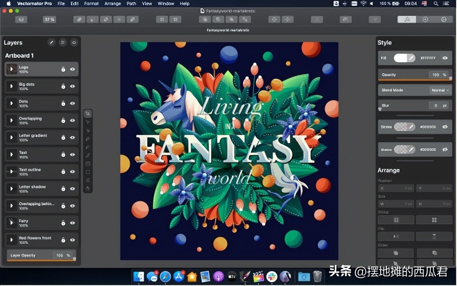Hide the Fairy layer
The image size is (457, 286).
73,223
